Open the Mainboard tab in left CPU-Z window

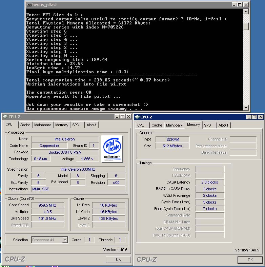[43, 125]
